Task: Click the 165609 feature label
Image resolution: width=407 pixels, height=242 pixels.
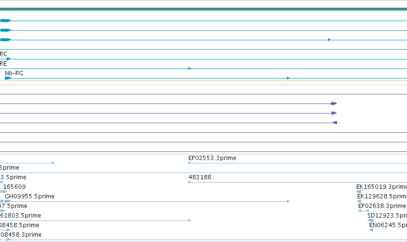Action: click(x=14, y=187)
